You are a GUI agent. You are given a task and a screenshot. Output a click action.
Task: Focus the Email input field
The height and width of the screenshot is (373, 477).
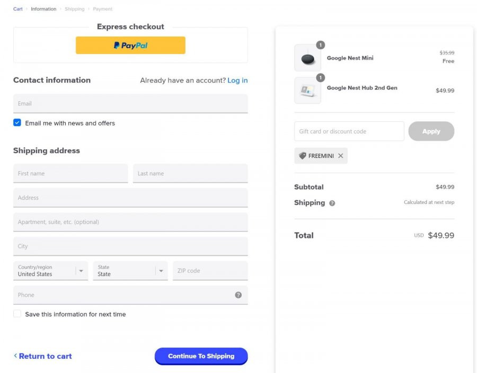coord(130,103)
